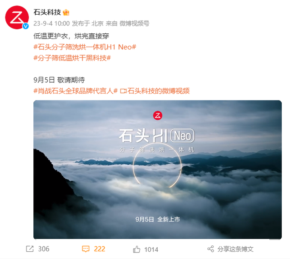
Task: Click the 微博视频号 source link
Action: pos(134,23)
